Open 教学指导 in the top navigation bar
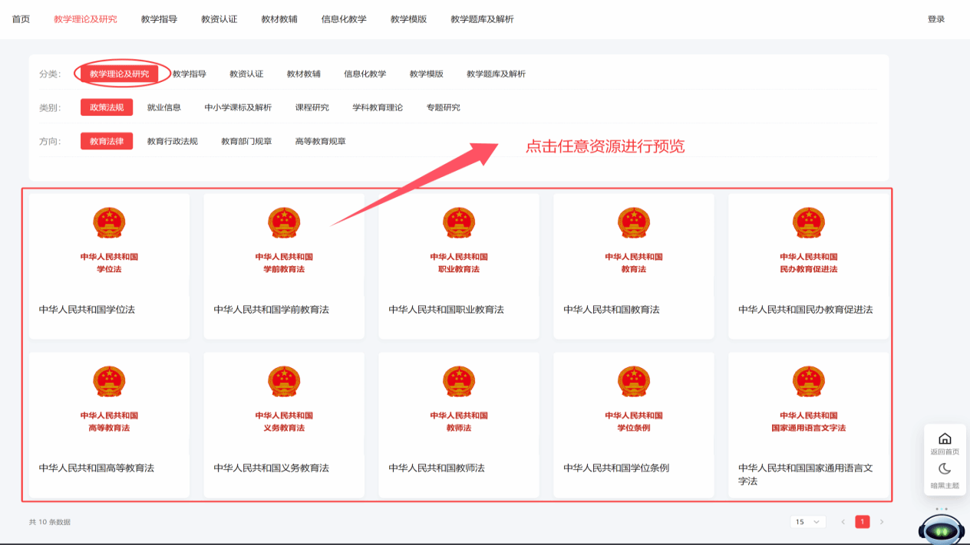The width and height of the screenshot is (970, 545). click(159, 19)
